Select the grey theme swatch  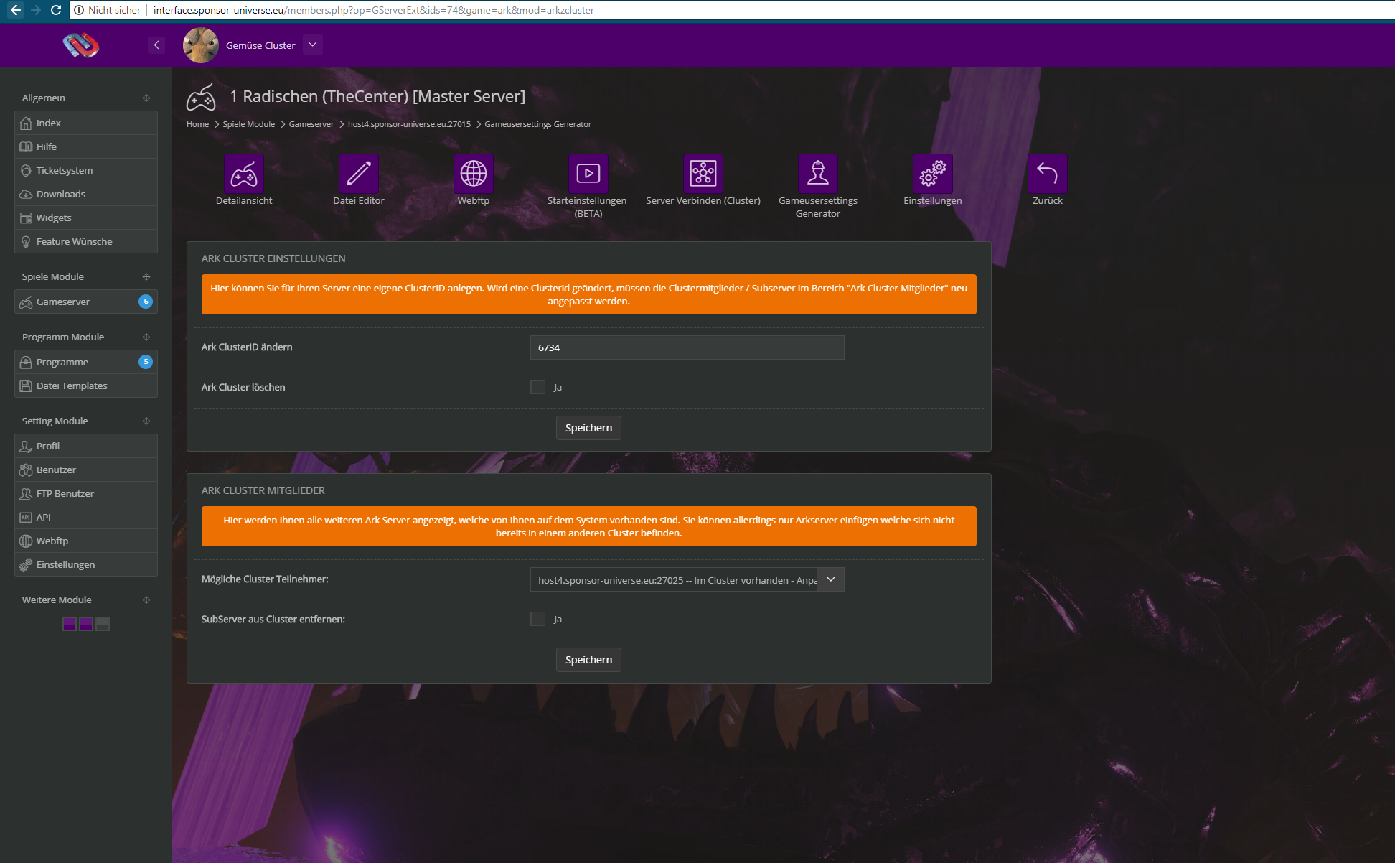click(103, 624)
